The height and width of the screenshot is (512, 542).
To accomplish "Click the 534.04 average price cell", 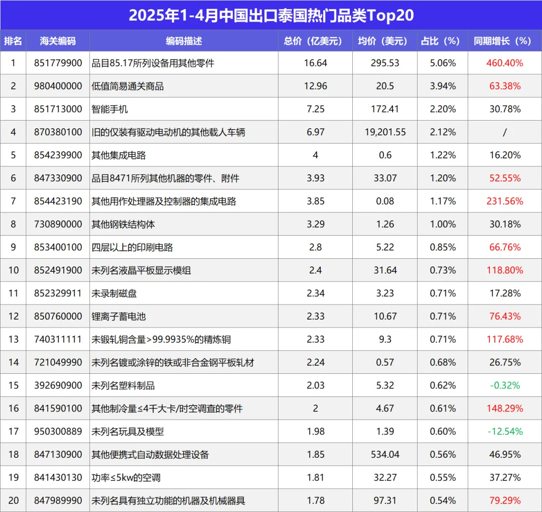I will (385, 454).
